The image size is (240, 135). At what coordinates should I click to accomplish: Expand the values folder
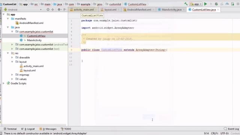12,79
